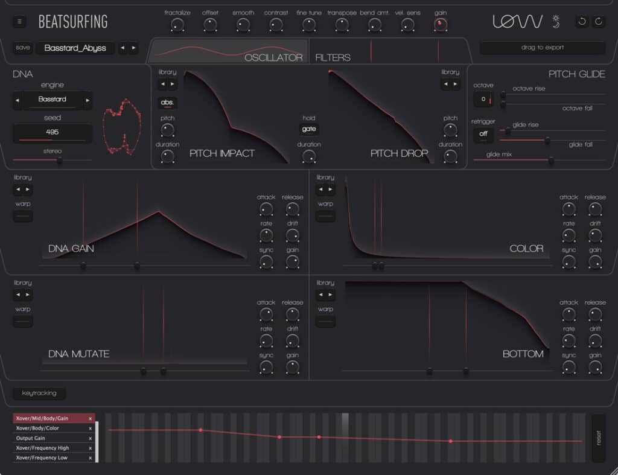618x475 pixels.
Task: Select the Xover/Frequency Low modulation row
Action: (x=54, y=457)
